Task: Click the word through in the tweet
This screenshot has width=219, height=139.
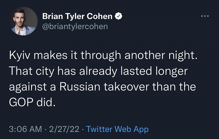Action: coord(101,56)
